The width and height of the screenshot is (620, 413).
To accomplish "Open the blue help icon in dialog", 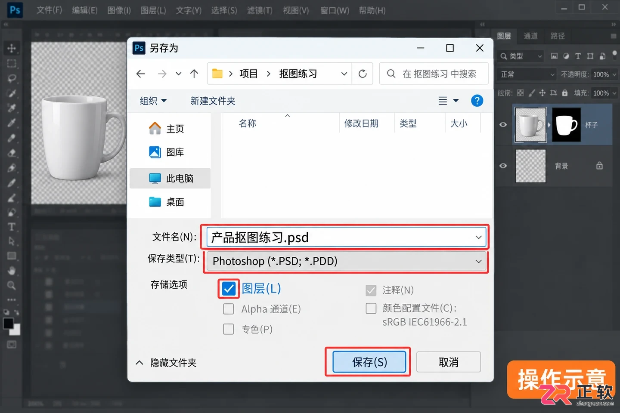I will [477, 101].
